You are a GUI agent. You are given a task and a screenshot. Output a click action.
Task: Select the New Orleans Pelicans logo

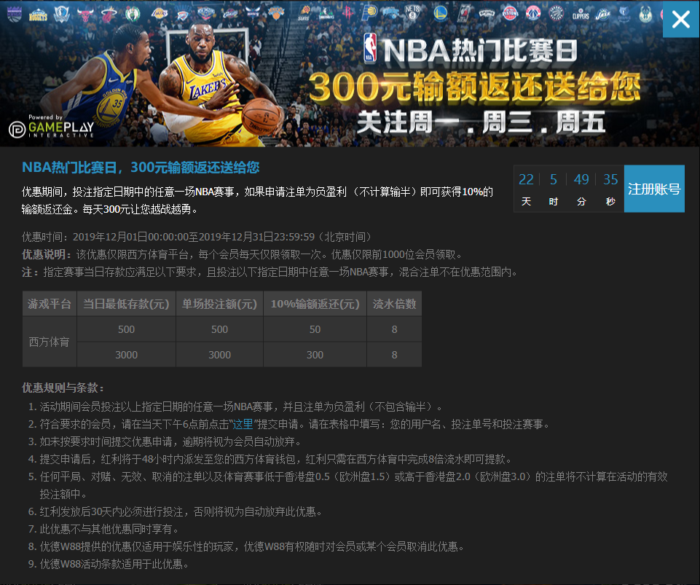pos(206,13)
